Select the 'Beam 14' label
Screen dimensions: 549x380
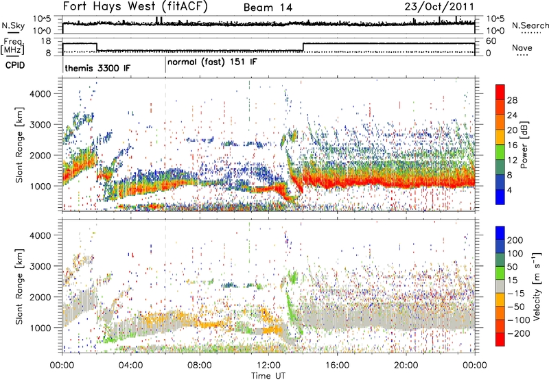[x=268, y=8]
